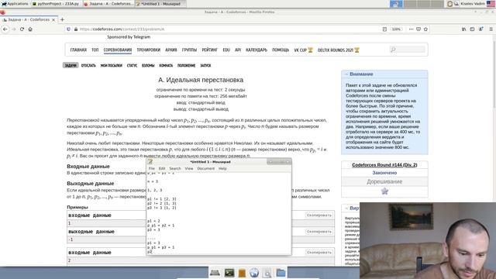Open the orange file manager dock icon

pyautogui.click(x=242, y=273)
